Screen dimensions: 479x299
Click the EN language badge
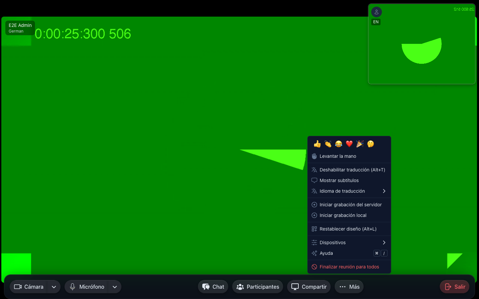click(x=376, y=22)
